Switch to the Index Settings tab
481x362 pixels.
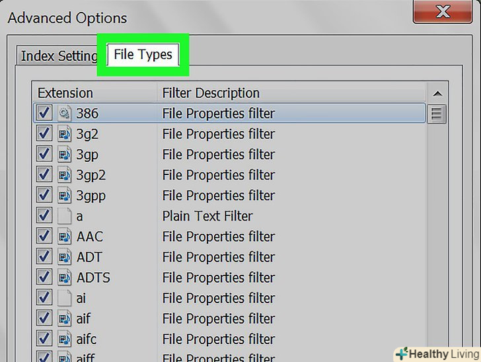tap(58, 55)
